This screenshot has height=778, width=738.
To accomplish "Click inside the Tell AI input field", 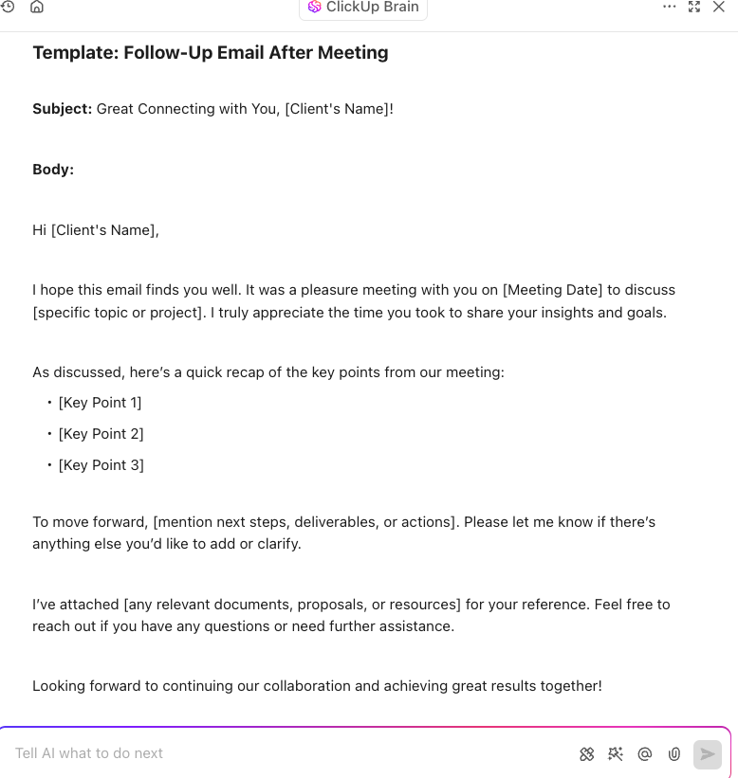I will point(285,753).
